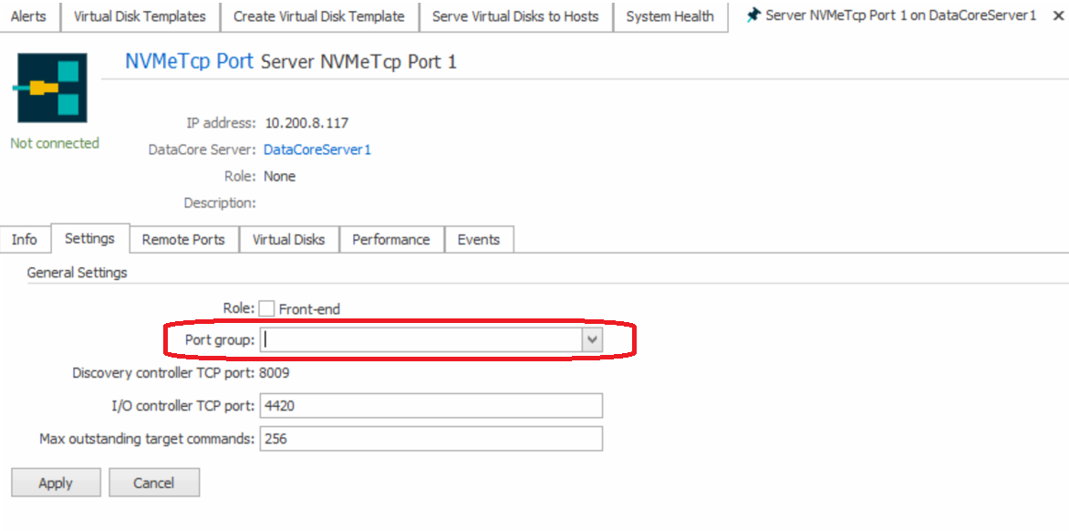The height and width of the screenshot is (531, 1069).
Task: Select the Settings tab
Action: (89, 238)
